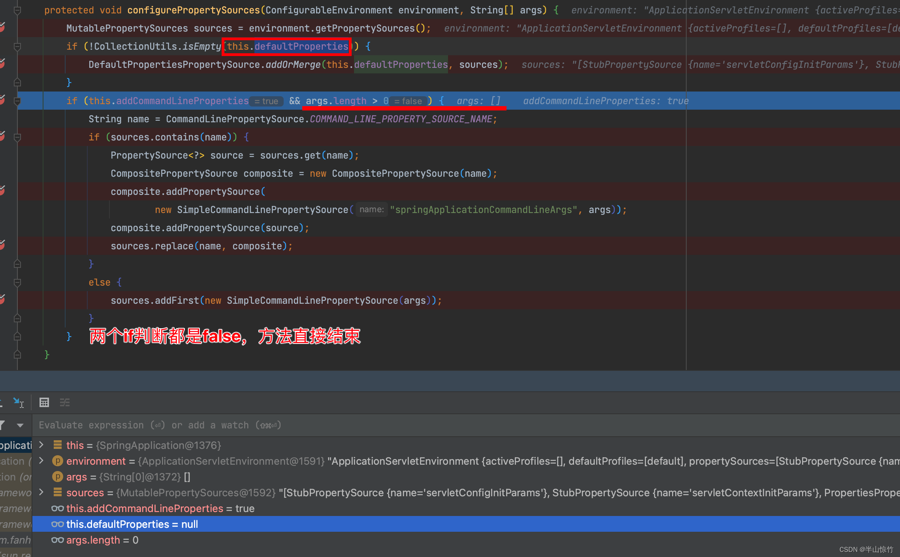Click the Evaluate expression input field

[x=466, y=425]
